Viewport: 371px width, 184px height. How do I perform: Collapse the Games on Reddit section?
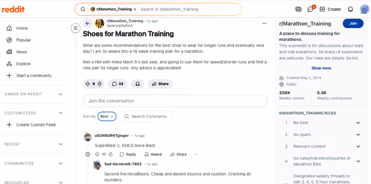pos(60,94)
